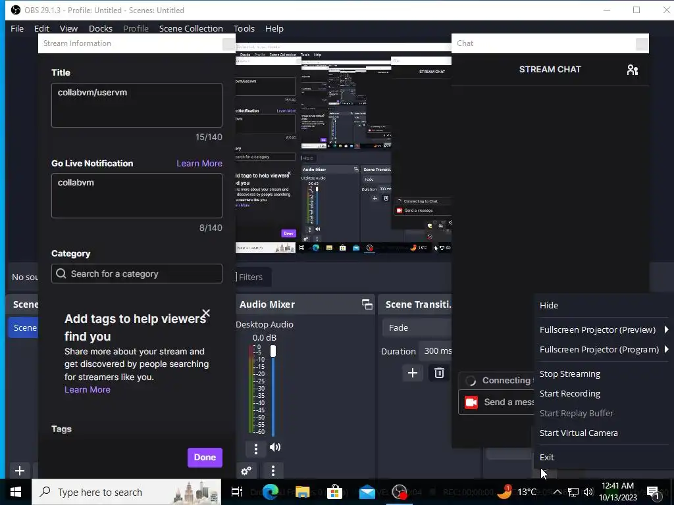674x505 pixels.
Task: Choose Hide from tray context menu
Action: [602, 305]
